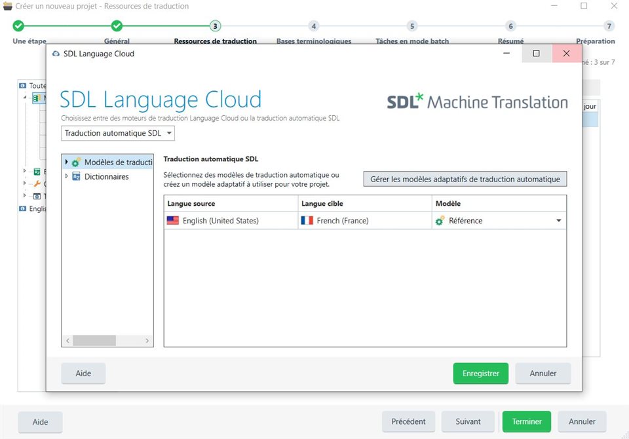Click the Dictionnaires book icon

pos(76,176)
